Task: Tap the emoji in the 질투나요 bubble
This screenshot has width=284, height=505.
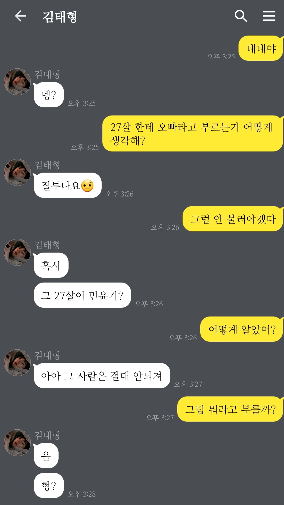Action: 87,186
